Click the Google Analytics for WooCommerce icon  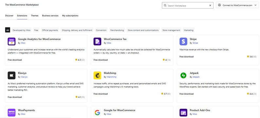coord(11,42)
